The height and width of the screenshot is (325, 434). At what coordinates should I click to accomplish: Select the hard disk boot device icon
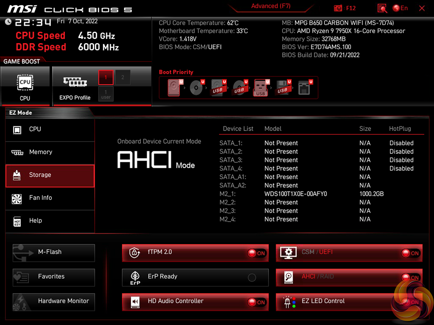coord(175,88)
